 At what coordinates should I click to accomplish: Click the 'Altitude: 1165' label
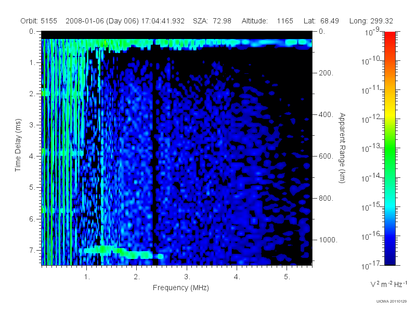click(267, 21)
